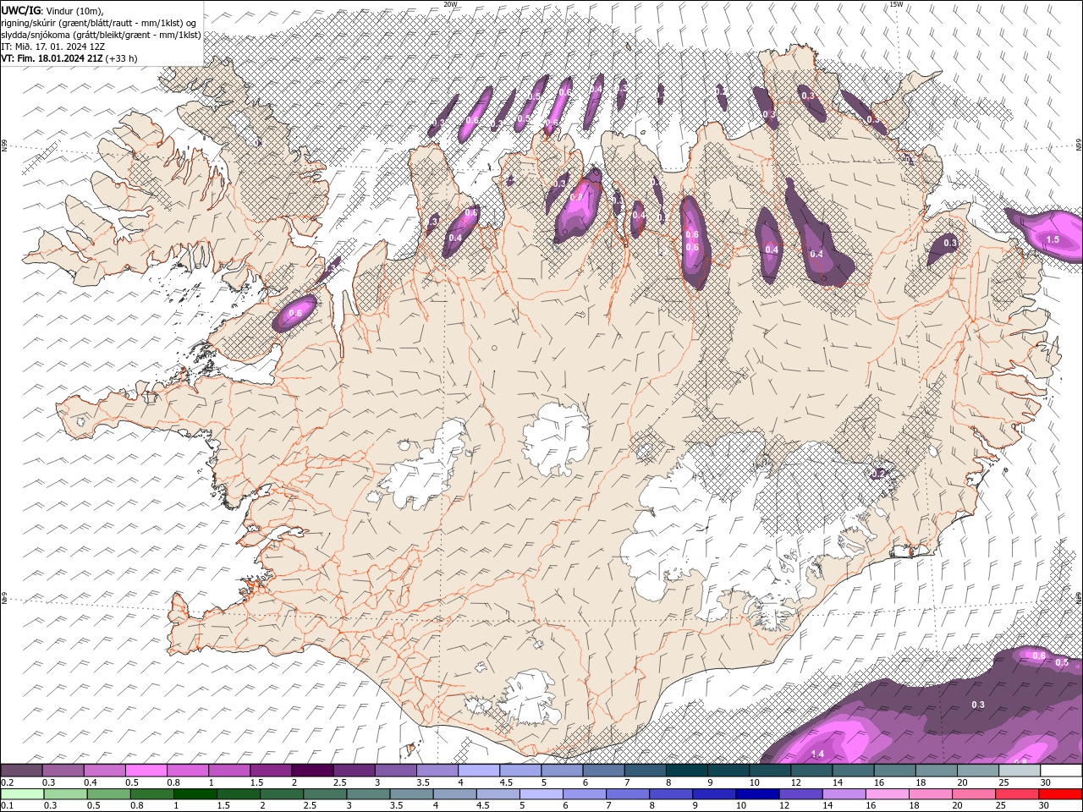Click the 'IT: Mið. 17. 01. 2024 12Z' line
Viewport: 1083px width, 812px height.
[x=52, y=47]
